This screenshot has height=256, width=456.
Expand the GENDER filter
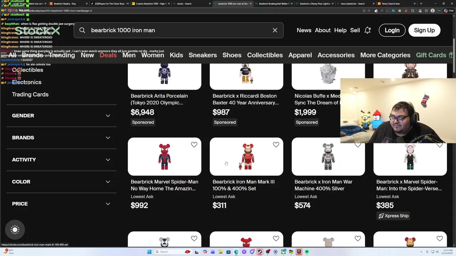click(61, 116)
